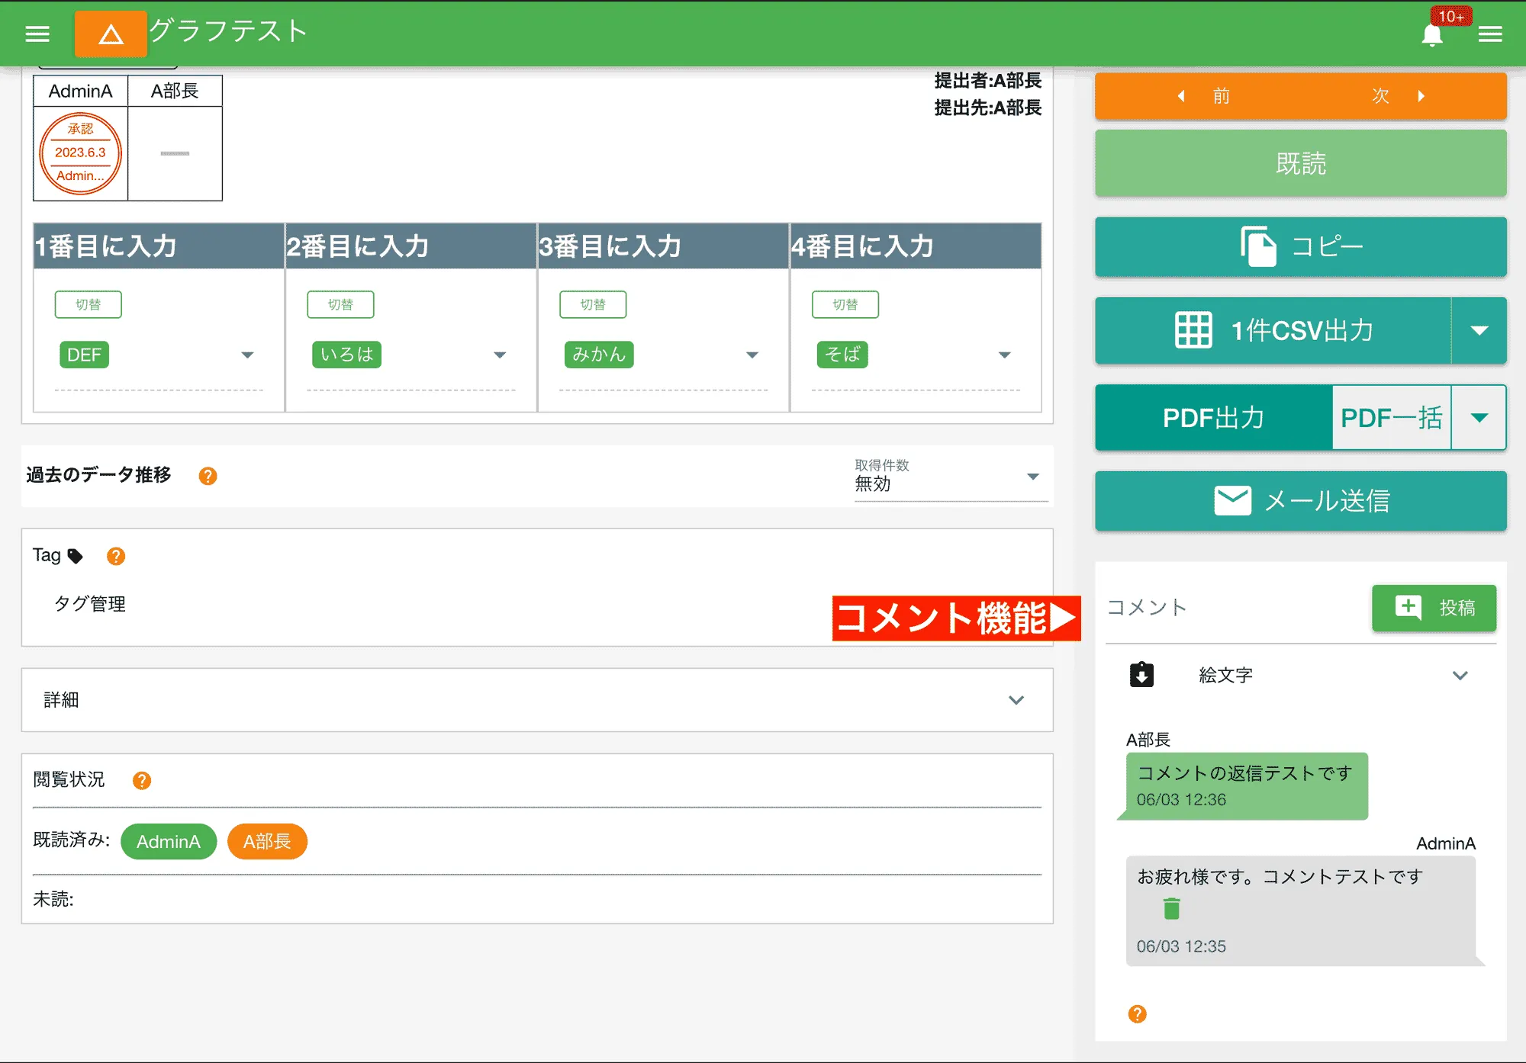Toggle 切替 in the 4番目に入力 column

pos(845,303)
